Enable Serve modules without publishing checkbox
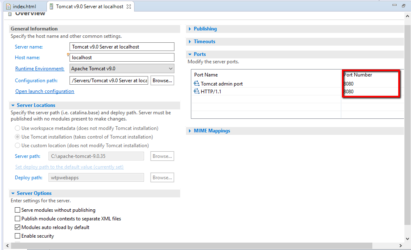This screenshot has width=411, height=250. [x=18, y=210]
